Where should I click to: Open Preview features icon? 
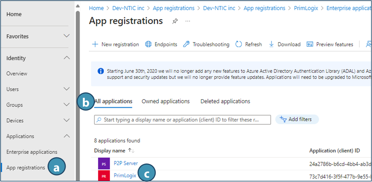(x=310, y=44)
